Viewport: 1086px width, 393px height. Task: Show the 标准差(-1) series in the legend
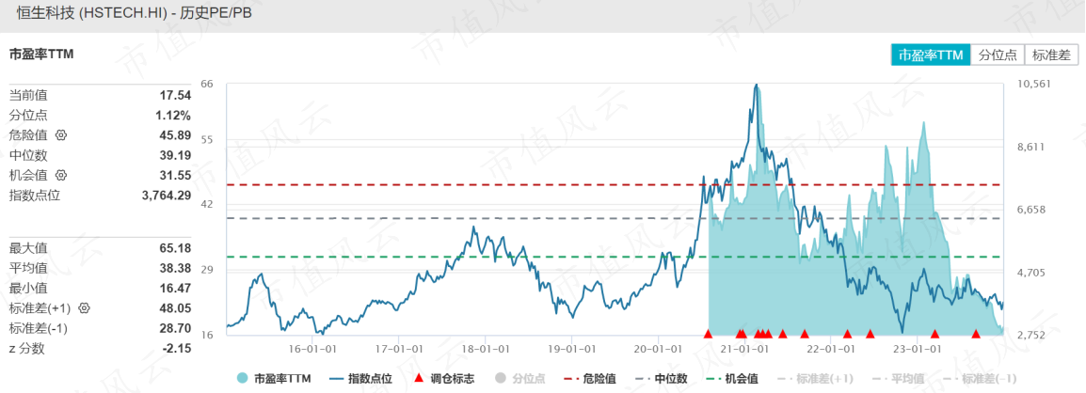pyautogui.click(x=980, y=379)
